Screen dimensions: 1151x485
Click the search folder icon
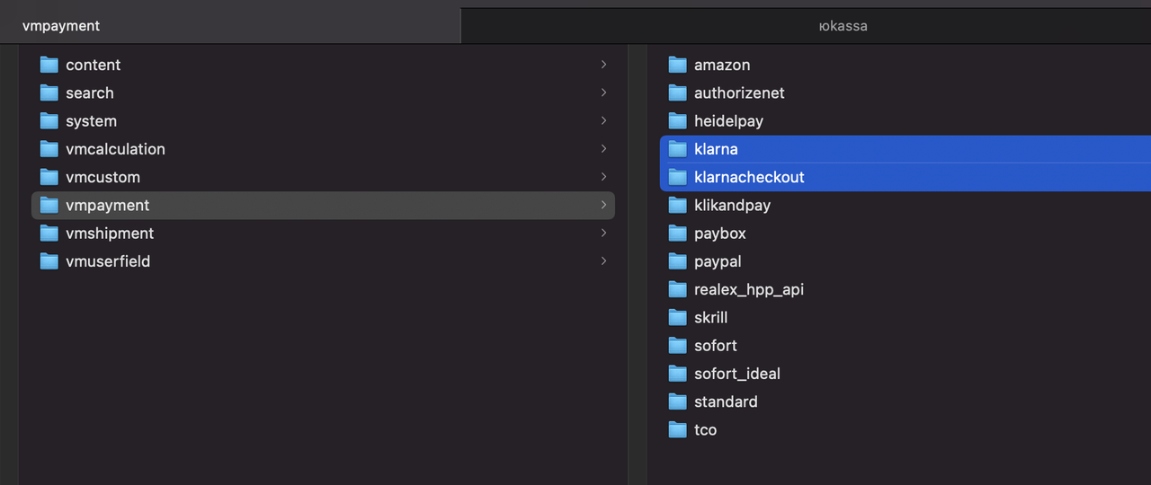click(49, 93)
